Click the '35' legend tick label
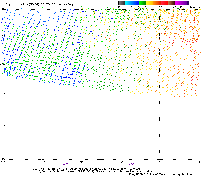Image resolution: width=201 pixels, height=176 pixels. click(167, 7)
